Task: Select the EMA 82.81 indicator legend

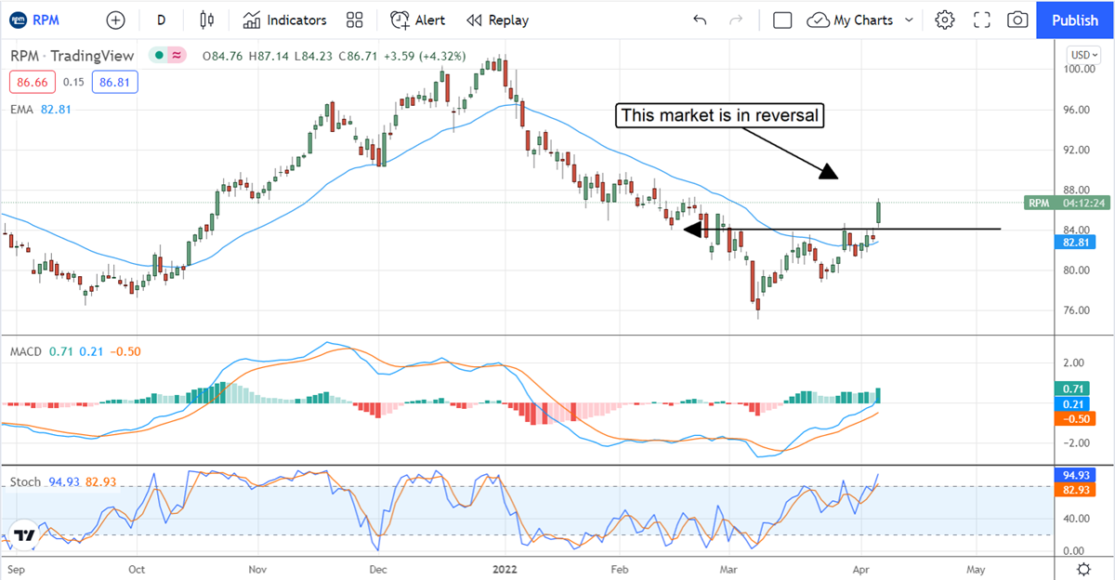Action: coord(41,109)
